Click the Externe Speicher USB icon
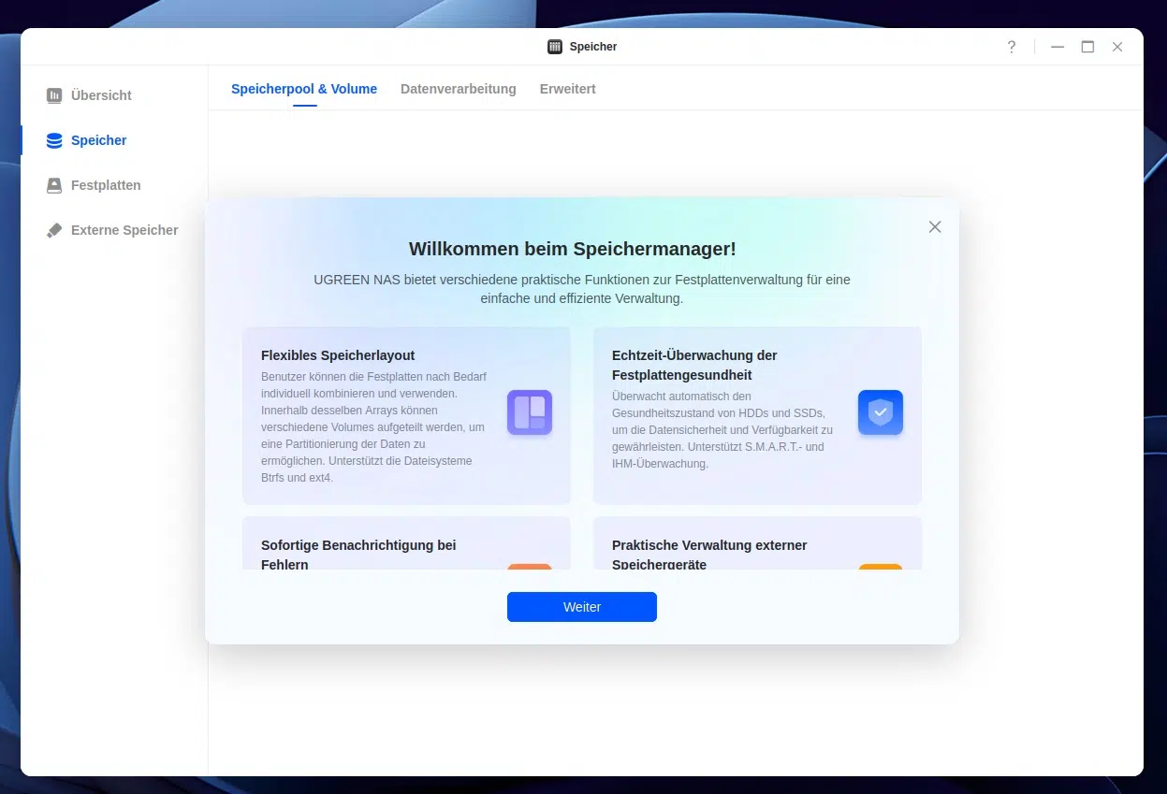1167x794 pixels. click(x=54, y=230)
